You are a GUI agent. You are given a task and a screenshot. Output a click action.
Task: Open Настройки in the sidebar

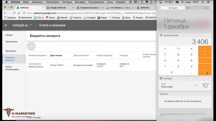(x=11, y=51)
